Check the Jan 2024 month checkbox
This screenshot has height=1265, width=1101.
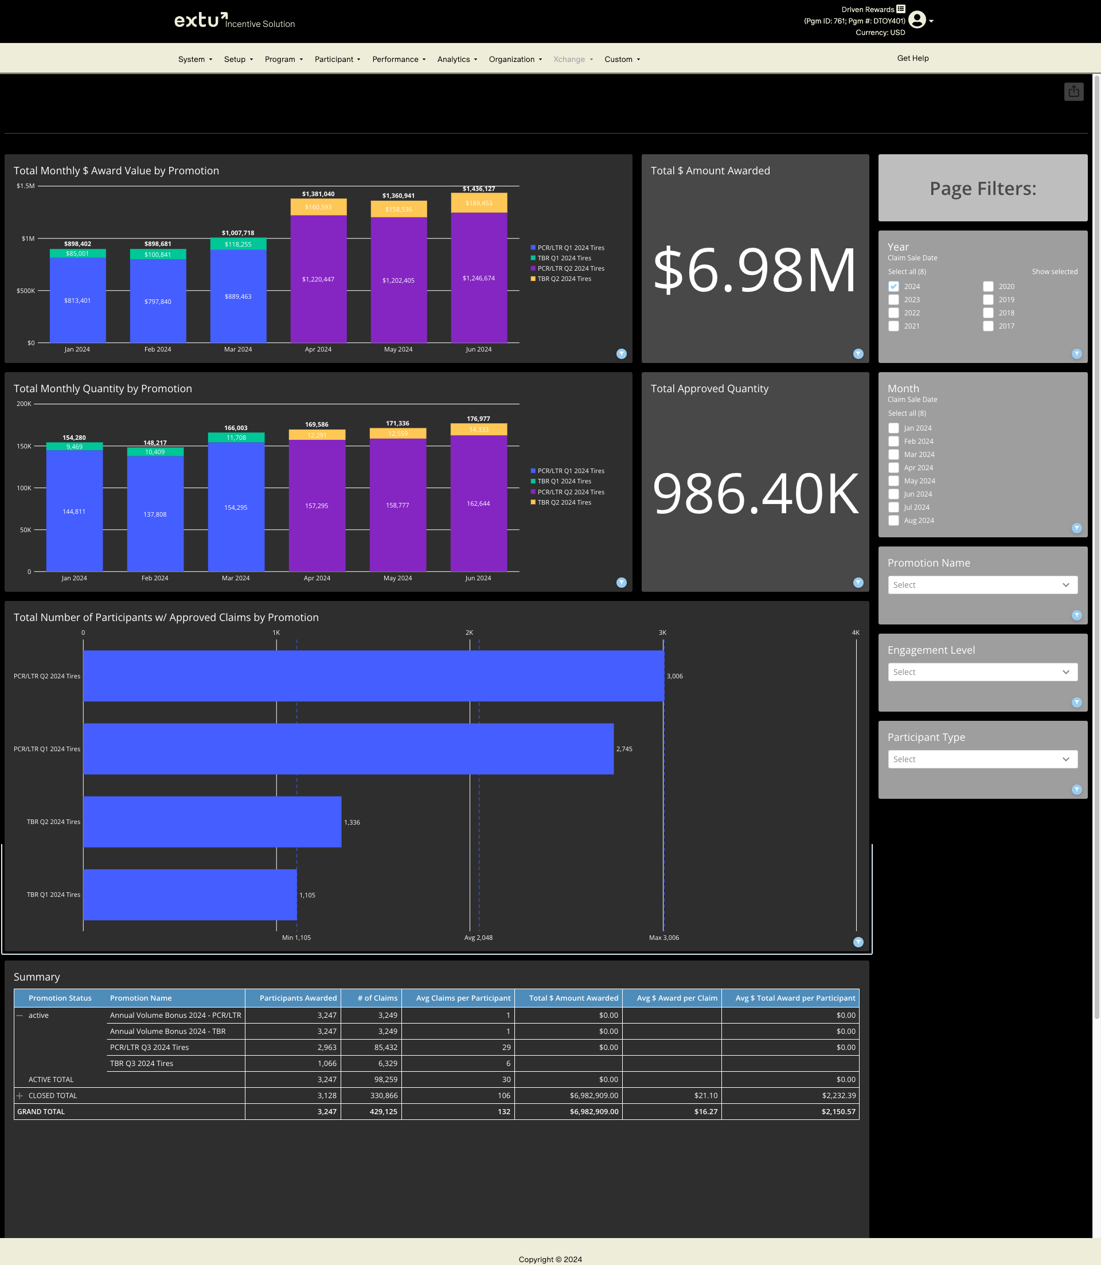coord(893,428)
